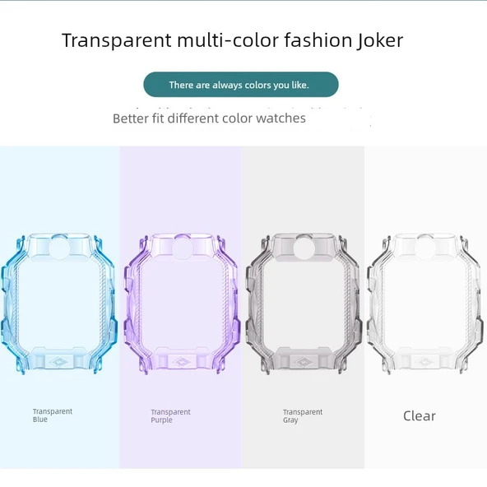Click the diamond logo on gray case bottom
The image size is (487, 487).
point(303,362)
